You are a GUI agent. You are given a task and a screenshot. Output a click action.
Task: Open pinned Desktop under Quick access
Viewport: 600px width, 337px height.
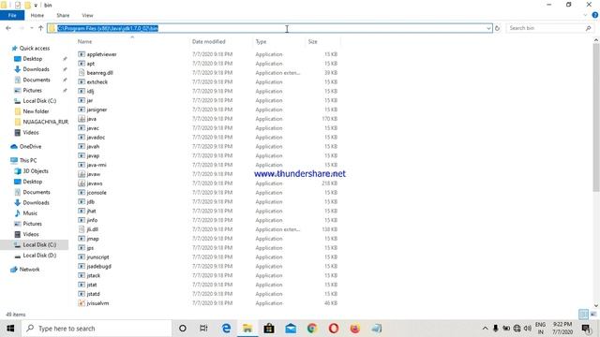pyautogui.click(x=33, y=59)
